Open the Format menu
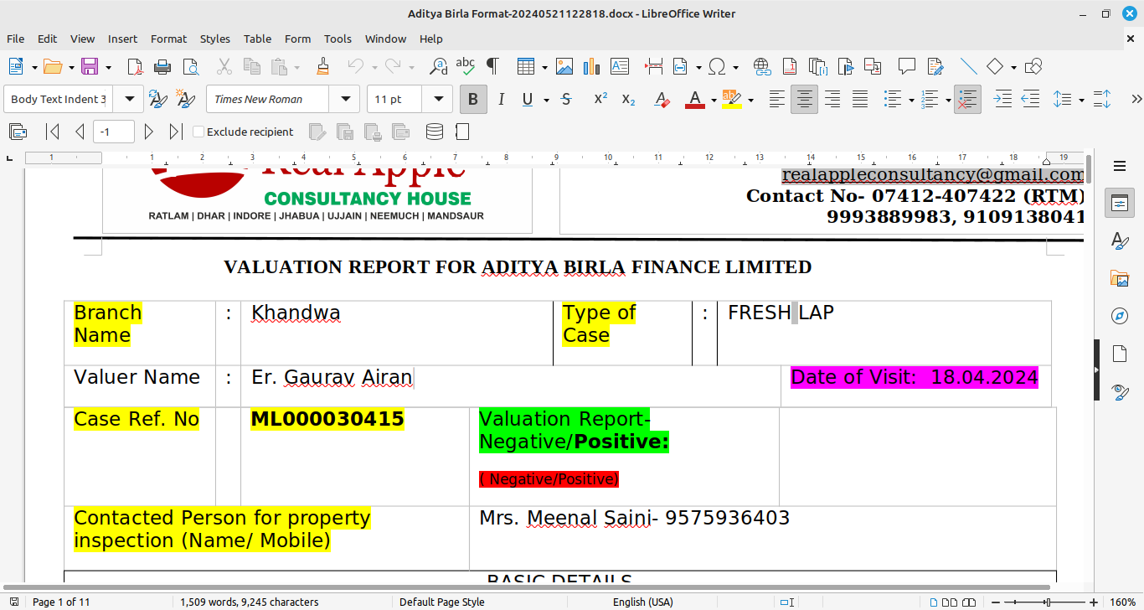Viewport: 1144px width, 610px height. (x=168, y=39)
